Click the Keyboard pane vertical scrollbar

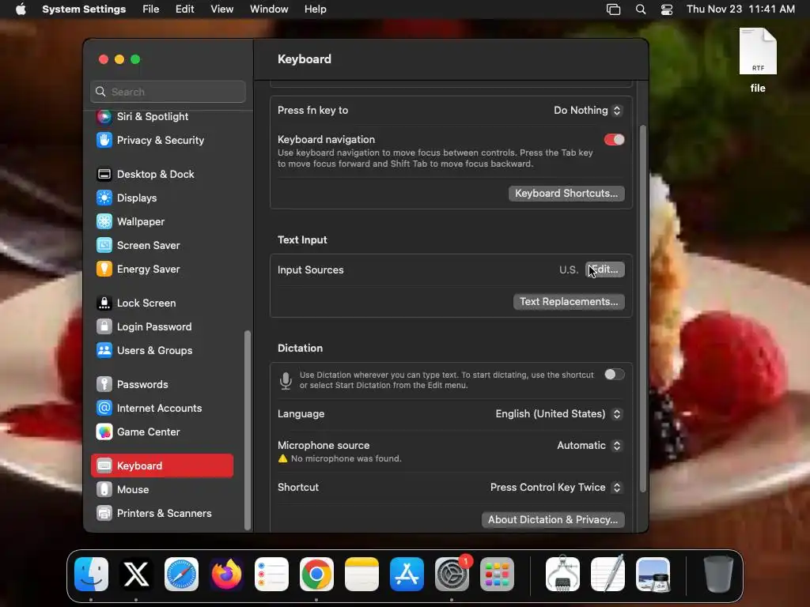(x=642, y=309)
